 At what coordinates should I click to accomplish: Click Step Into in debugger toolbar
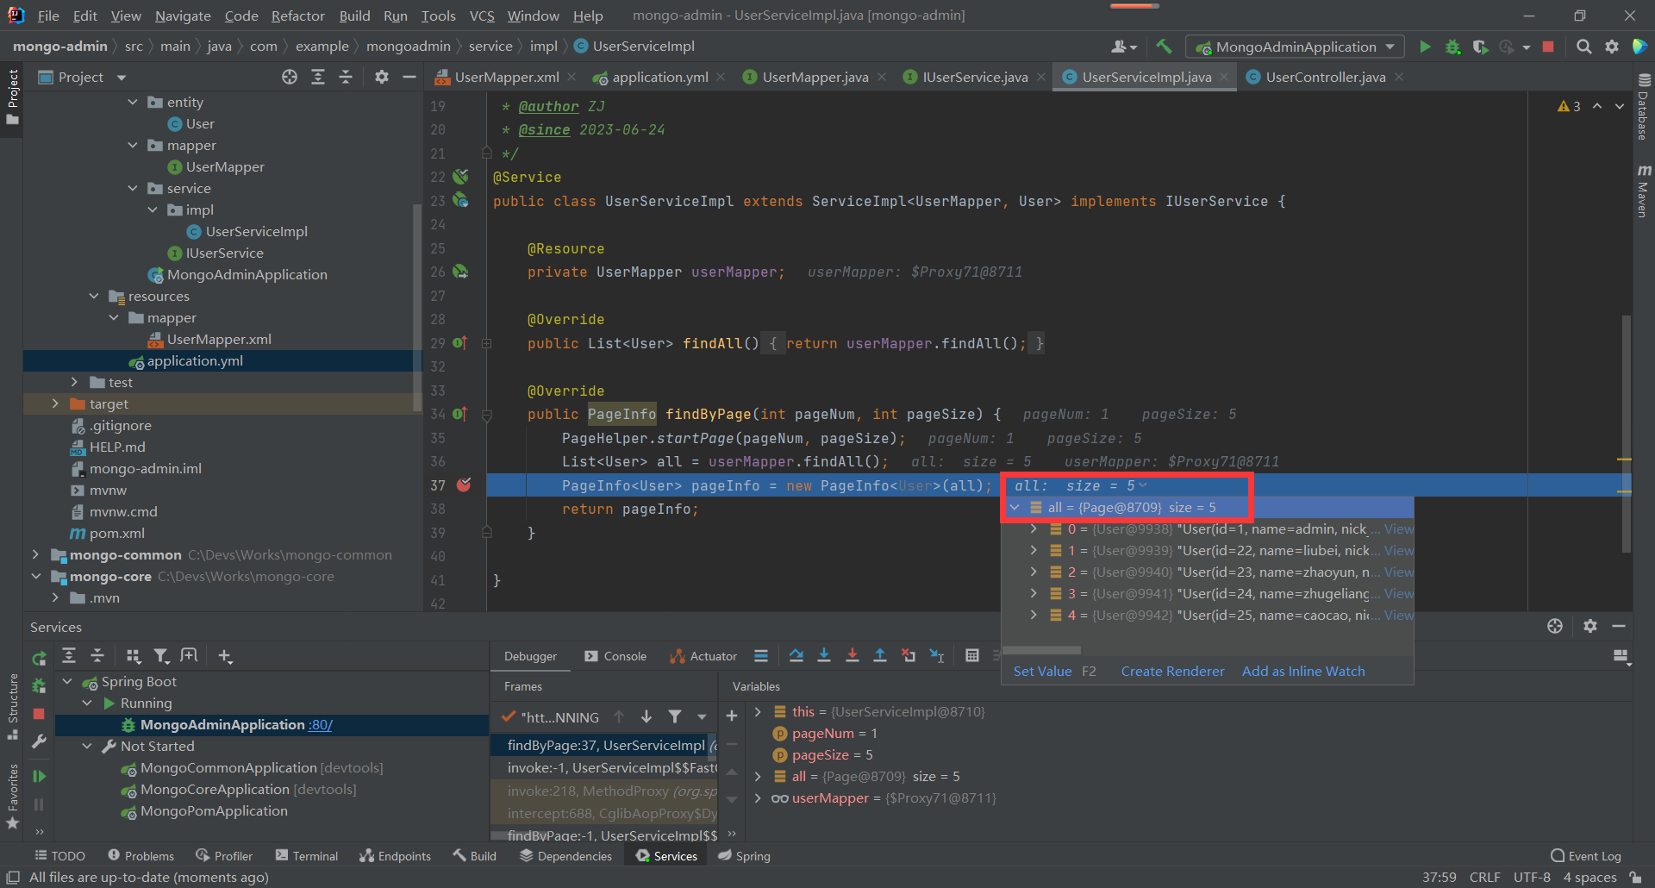click(824, 656)
